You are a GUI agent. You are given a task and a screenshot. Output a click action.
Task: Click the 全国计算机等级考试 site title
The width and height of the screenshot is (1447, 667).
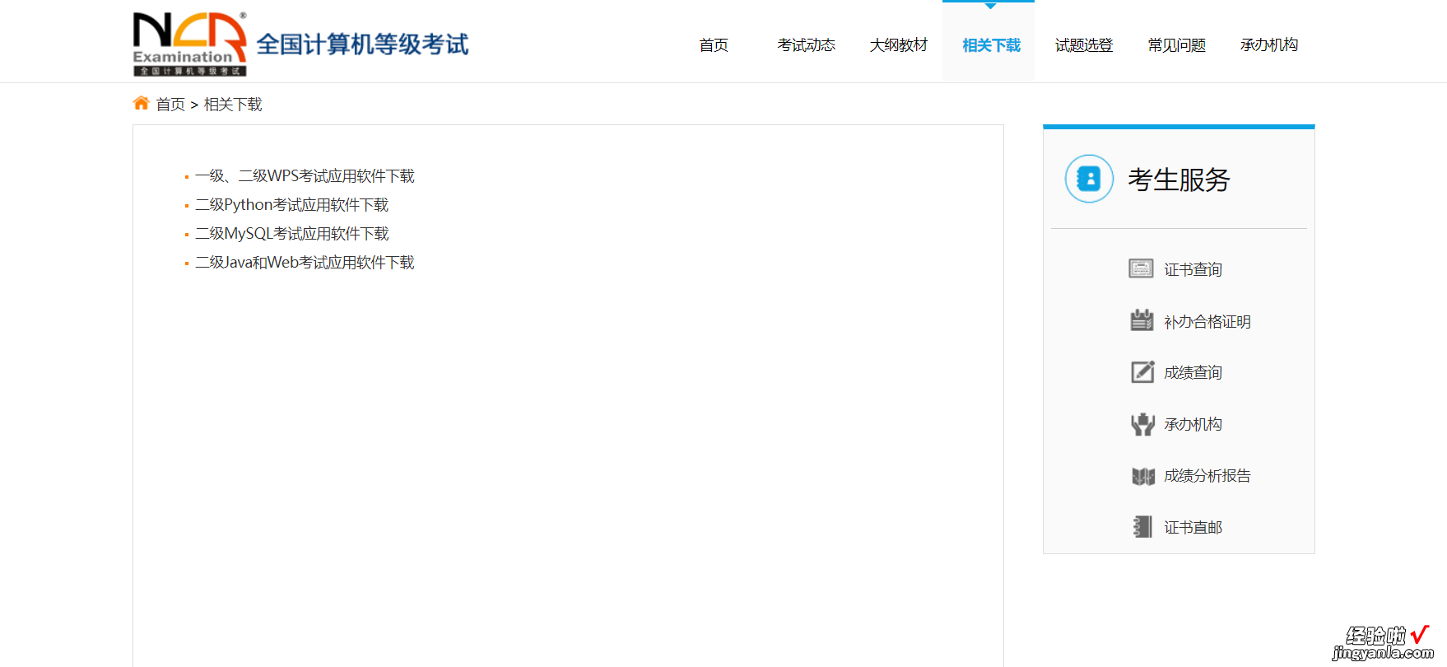pos(362,44)
